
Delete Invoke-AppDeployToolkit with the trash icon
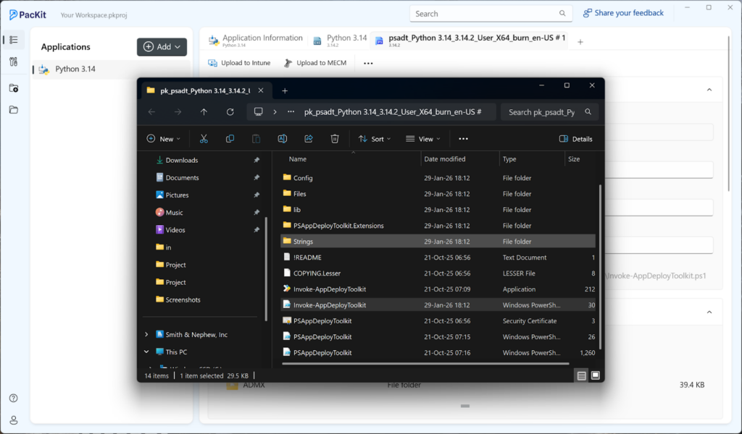tap(334, 138)
